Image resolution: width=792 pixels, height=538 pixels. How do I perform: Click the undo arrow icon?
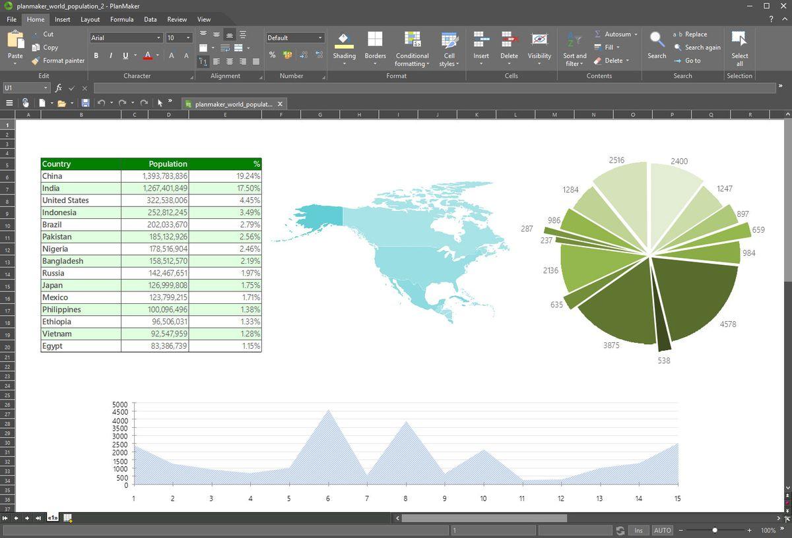101,103
